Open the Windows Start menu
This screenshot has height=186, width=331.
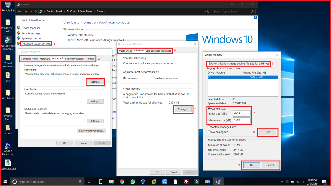5,181
